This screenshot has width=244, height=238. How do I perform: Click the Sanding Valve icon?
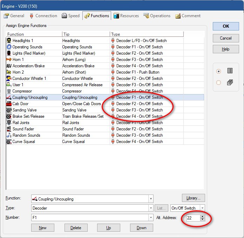coord(9,110)
